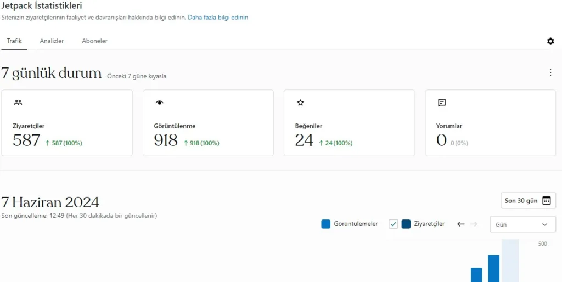Click the right arrow for next period
Screen dimensions: 562x282
pyautogui.click(x=474, y=224)
